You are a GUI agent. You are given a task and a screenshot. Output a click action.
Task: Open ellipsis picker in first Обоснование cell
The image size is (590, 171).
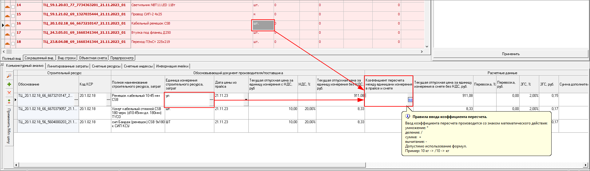tap(76, 100)
